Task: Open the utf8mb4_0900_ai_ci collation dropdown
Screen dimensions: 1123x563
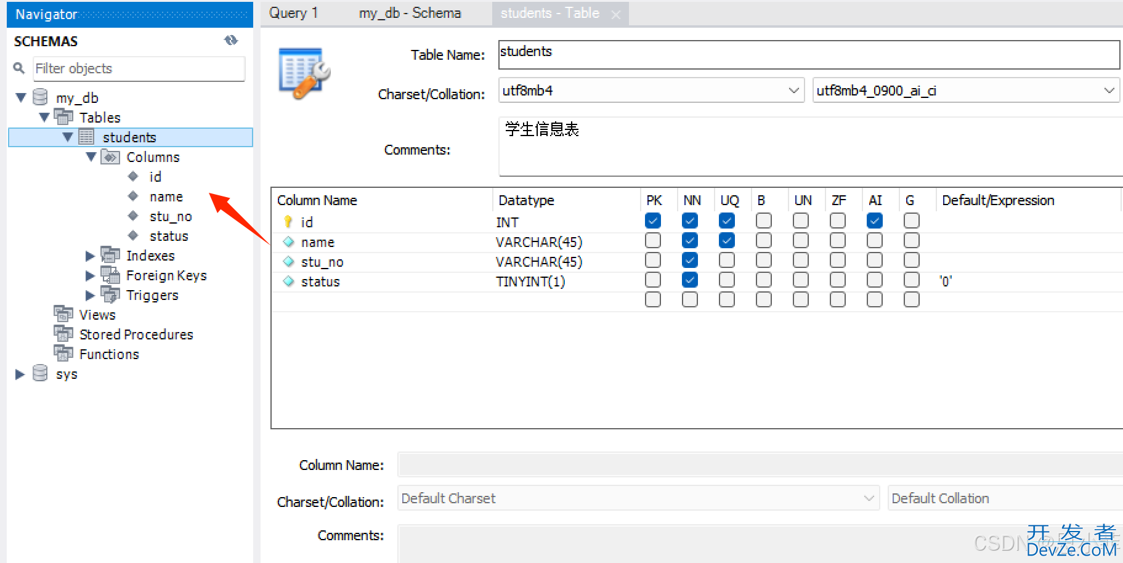Action: coord(1109,91)
